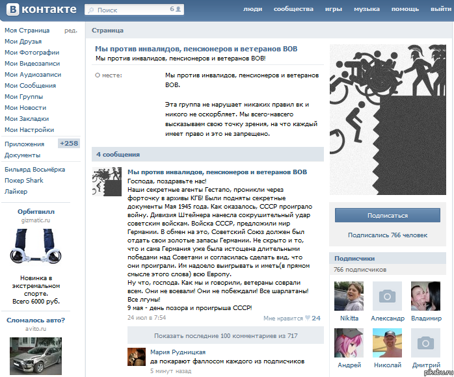Open the игры menu item
This screenshot has width=454, height=377.
click(333, 9)
